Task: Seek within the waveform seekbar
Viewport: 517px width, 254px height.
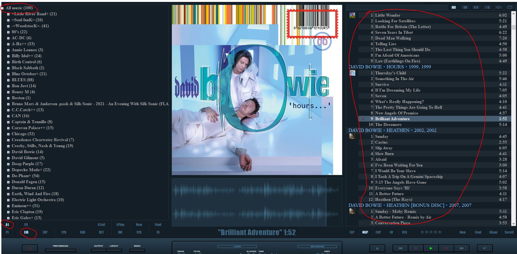Action: 257,202
